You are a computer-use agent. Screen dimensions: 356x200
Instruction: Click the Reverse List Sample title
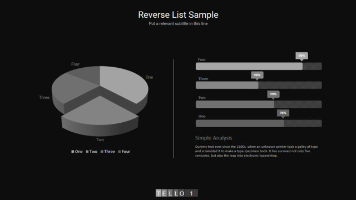pos(178,15)
